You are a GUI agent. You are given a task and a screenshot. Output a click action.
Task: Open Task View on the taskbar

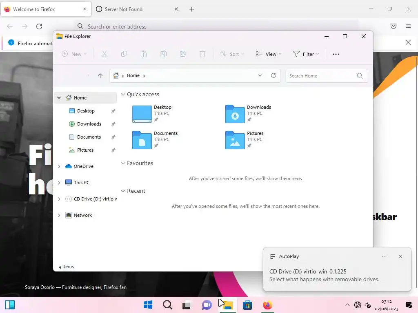coord(187,305)
